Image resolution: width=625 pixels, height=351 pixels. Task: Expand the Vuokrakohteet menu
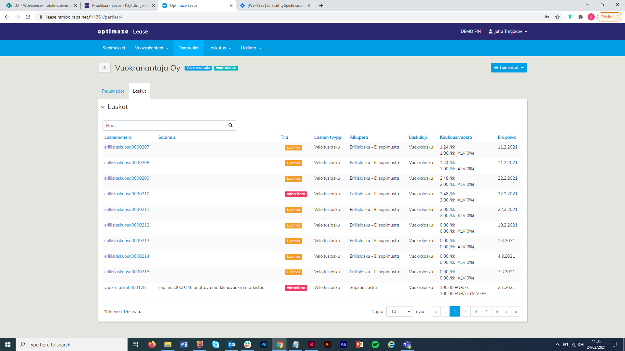152,48
